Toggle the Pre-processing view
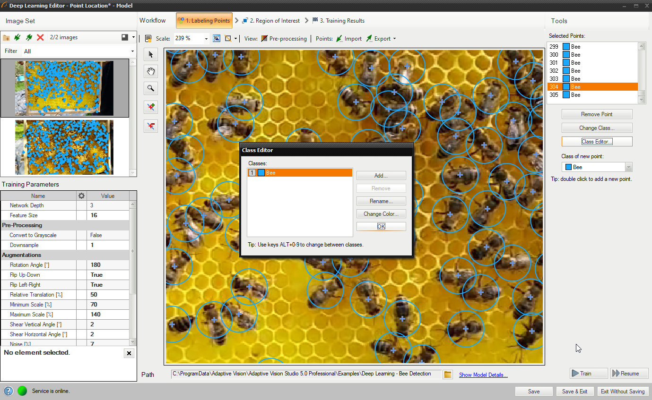Viewport: 652px width, 400px height. click(x=284, y=39)
